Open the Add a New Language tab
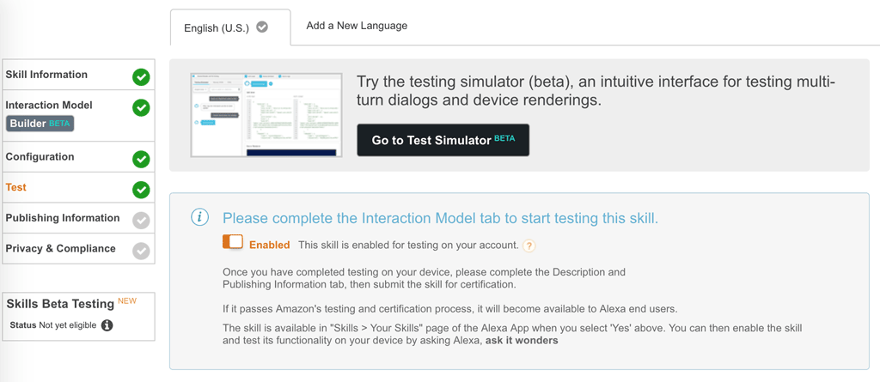 (357, 25)
